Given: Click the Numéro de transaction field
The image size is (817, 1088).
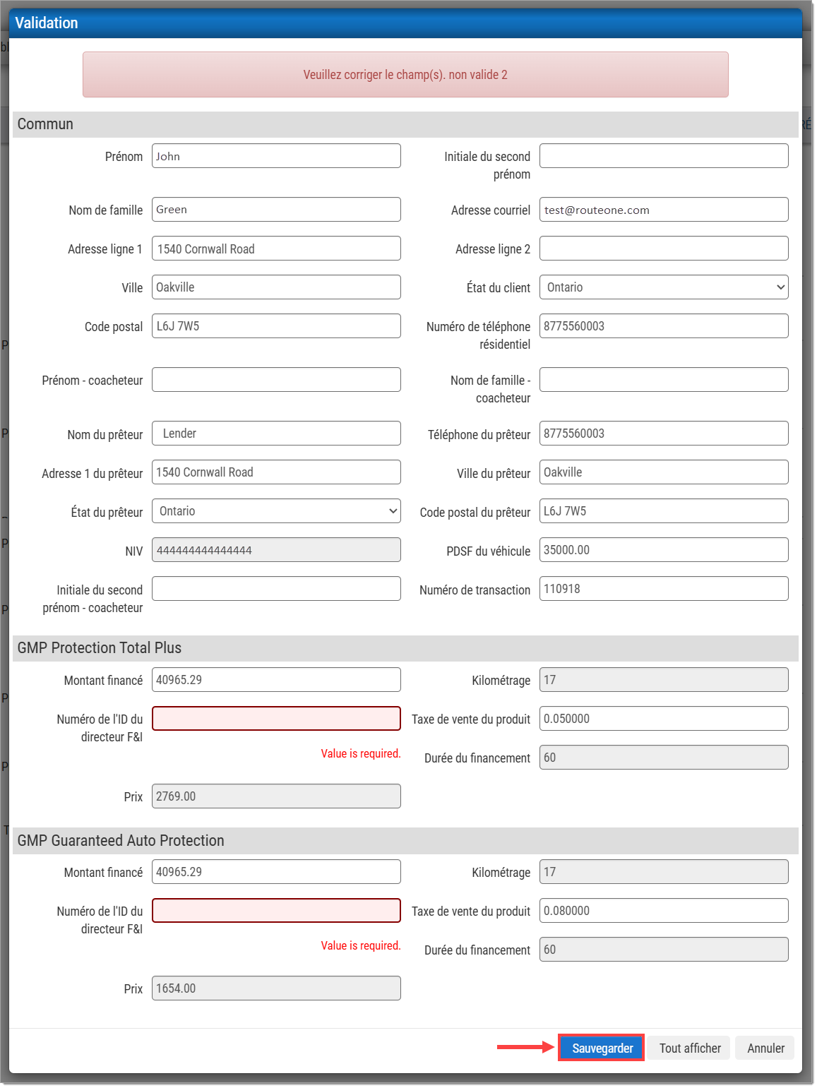Looking at the screenshot, I should 663,589.
